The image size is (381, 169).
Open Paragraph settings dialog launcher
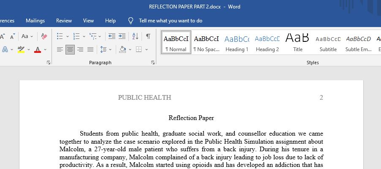pyautogui.click(x=153, y=63)
